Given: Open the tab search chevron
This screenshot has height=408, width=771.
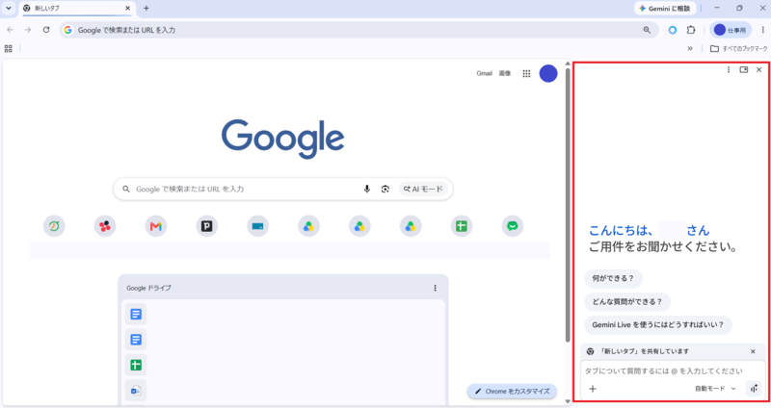Looking at the screenshot, I should click(x=9, y=9).
